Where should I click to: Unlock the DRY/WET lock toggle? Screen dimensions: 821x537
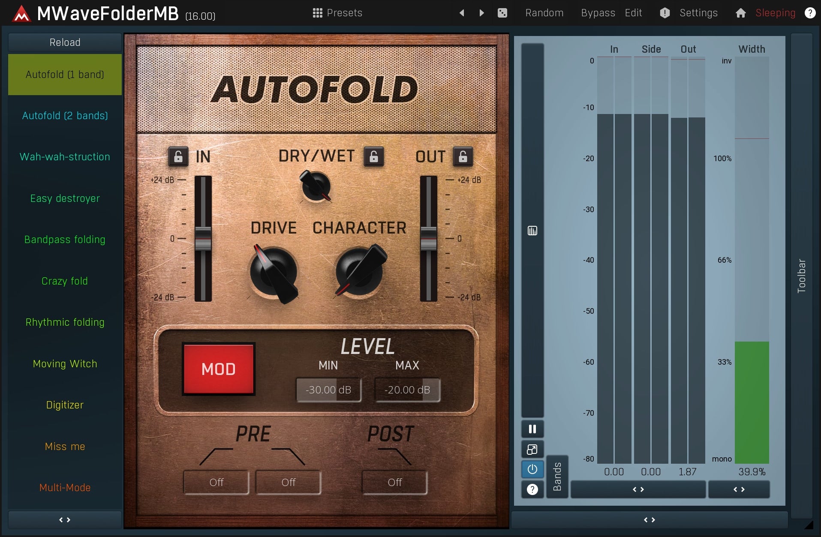[374, 157]
